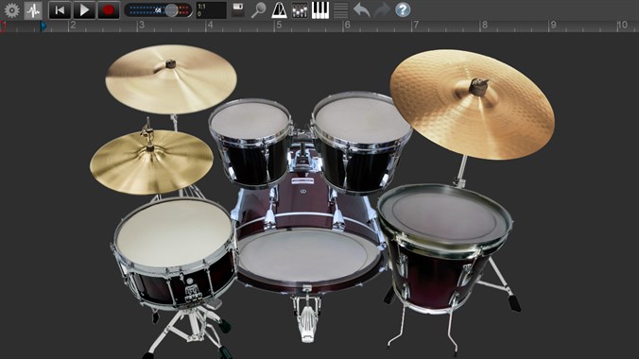Select the magnifier zoom tool
Image resolution: width=639 pixels, height=359 pixels.
(x=258, y=10)
